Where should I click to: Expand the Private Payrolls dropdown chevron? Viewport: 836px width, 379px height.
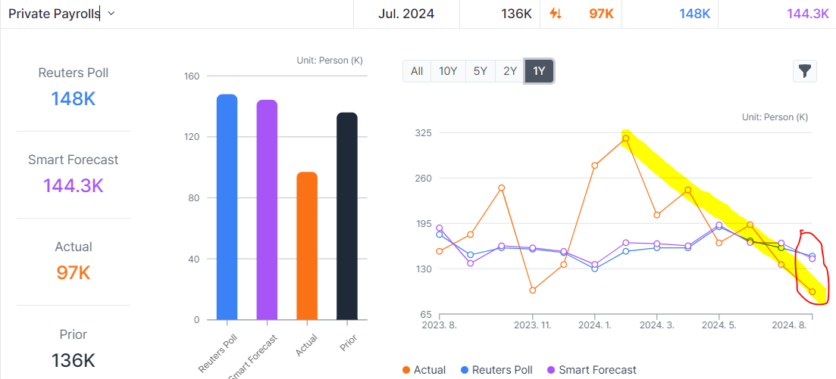pyautogui.click(x=111, y=14)
